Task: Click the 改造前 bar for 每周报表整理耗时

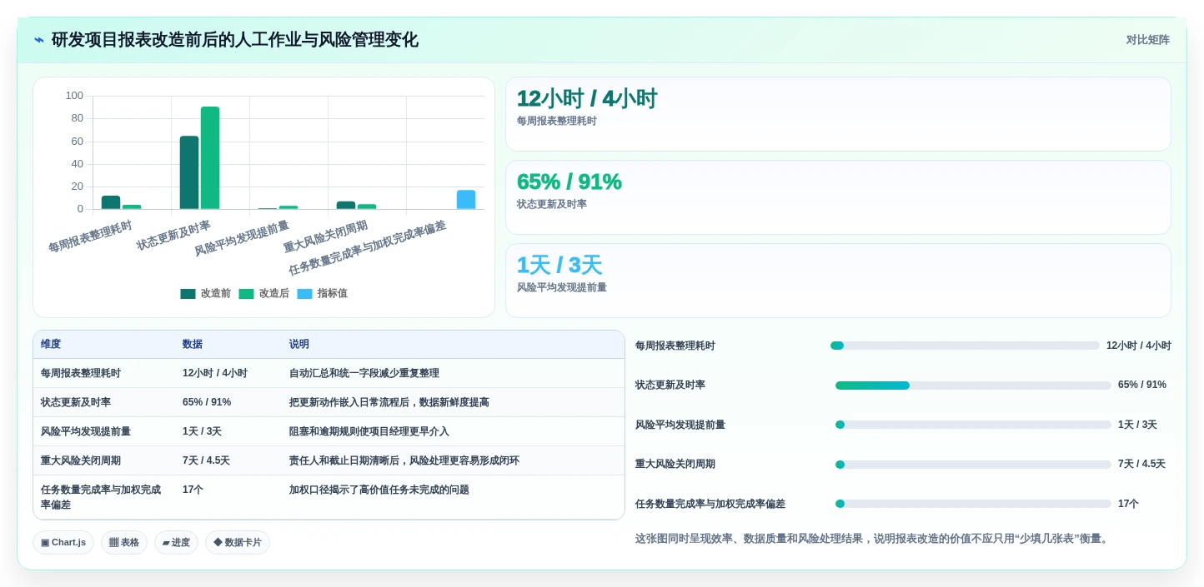Action: 111,202
